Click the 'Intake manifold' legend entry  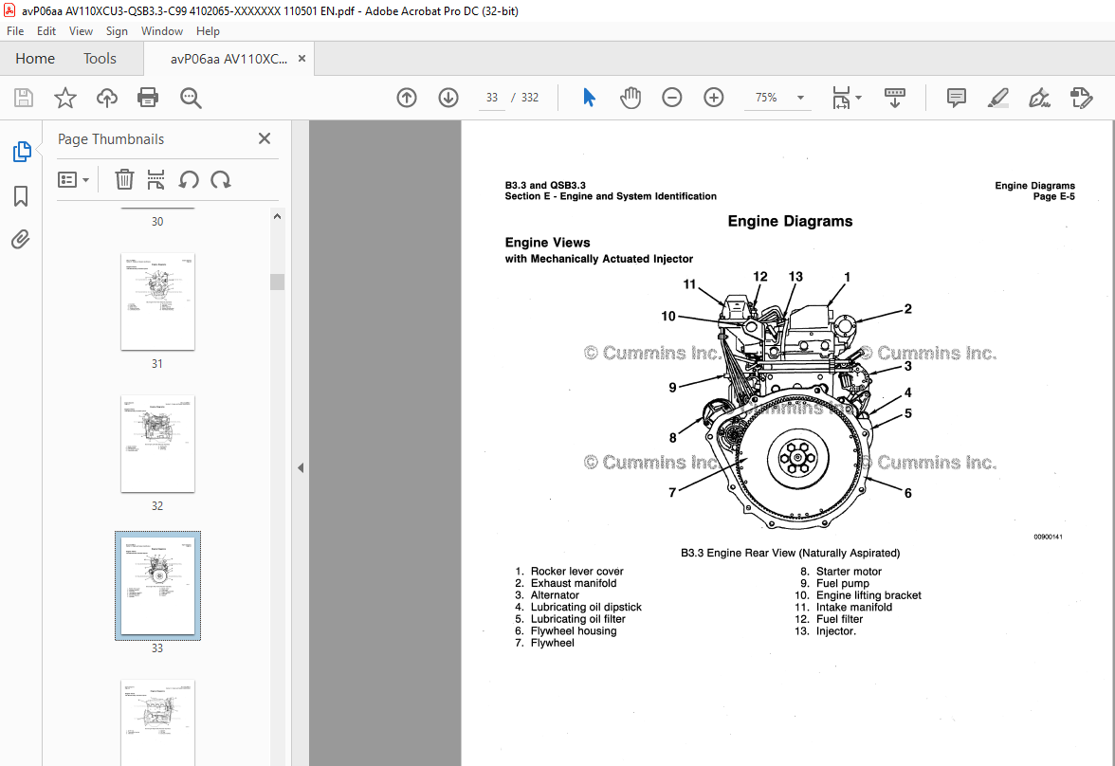click(854, 607)
